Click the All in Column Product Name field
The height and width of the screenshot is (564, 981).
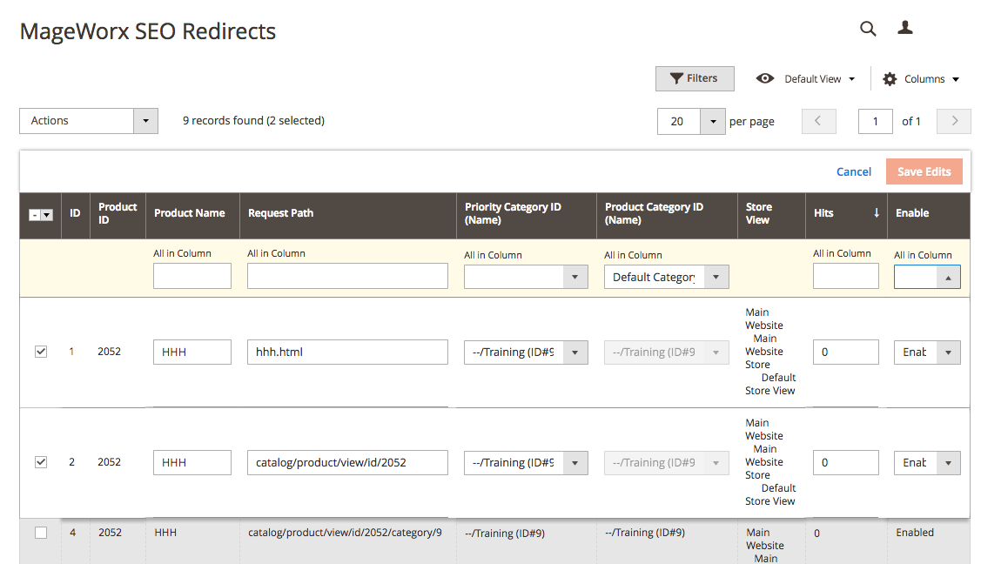pyautogui.click(x=192, y=276)
